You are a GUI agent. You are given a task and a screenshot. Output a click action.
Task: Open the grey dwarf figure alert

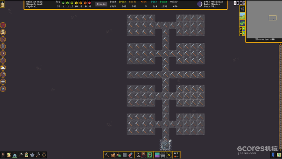coord(3,46)
